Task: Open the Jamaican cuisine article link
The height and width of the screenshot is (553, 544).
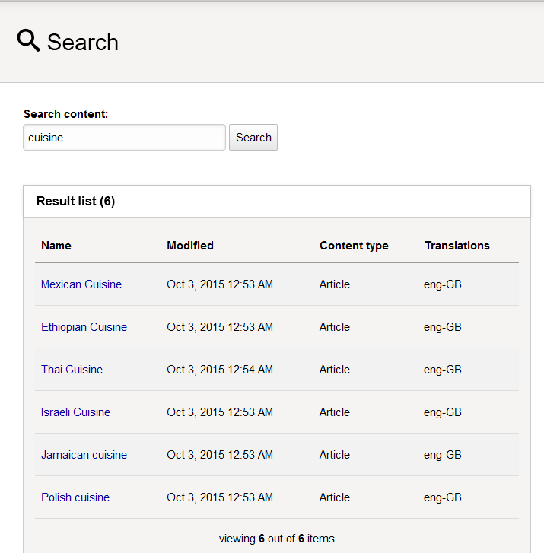Action: click(84, 455)
